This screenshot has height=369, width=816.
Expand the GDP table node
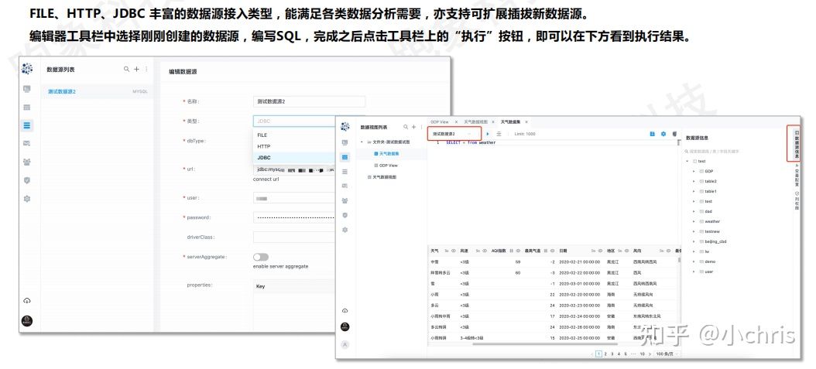694,171
